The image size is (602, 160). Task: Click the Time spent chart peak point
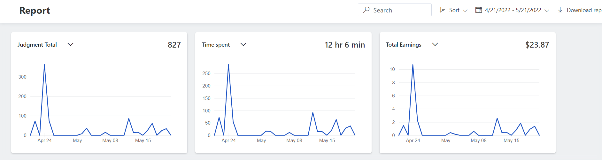click(x=228, y=65)
